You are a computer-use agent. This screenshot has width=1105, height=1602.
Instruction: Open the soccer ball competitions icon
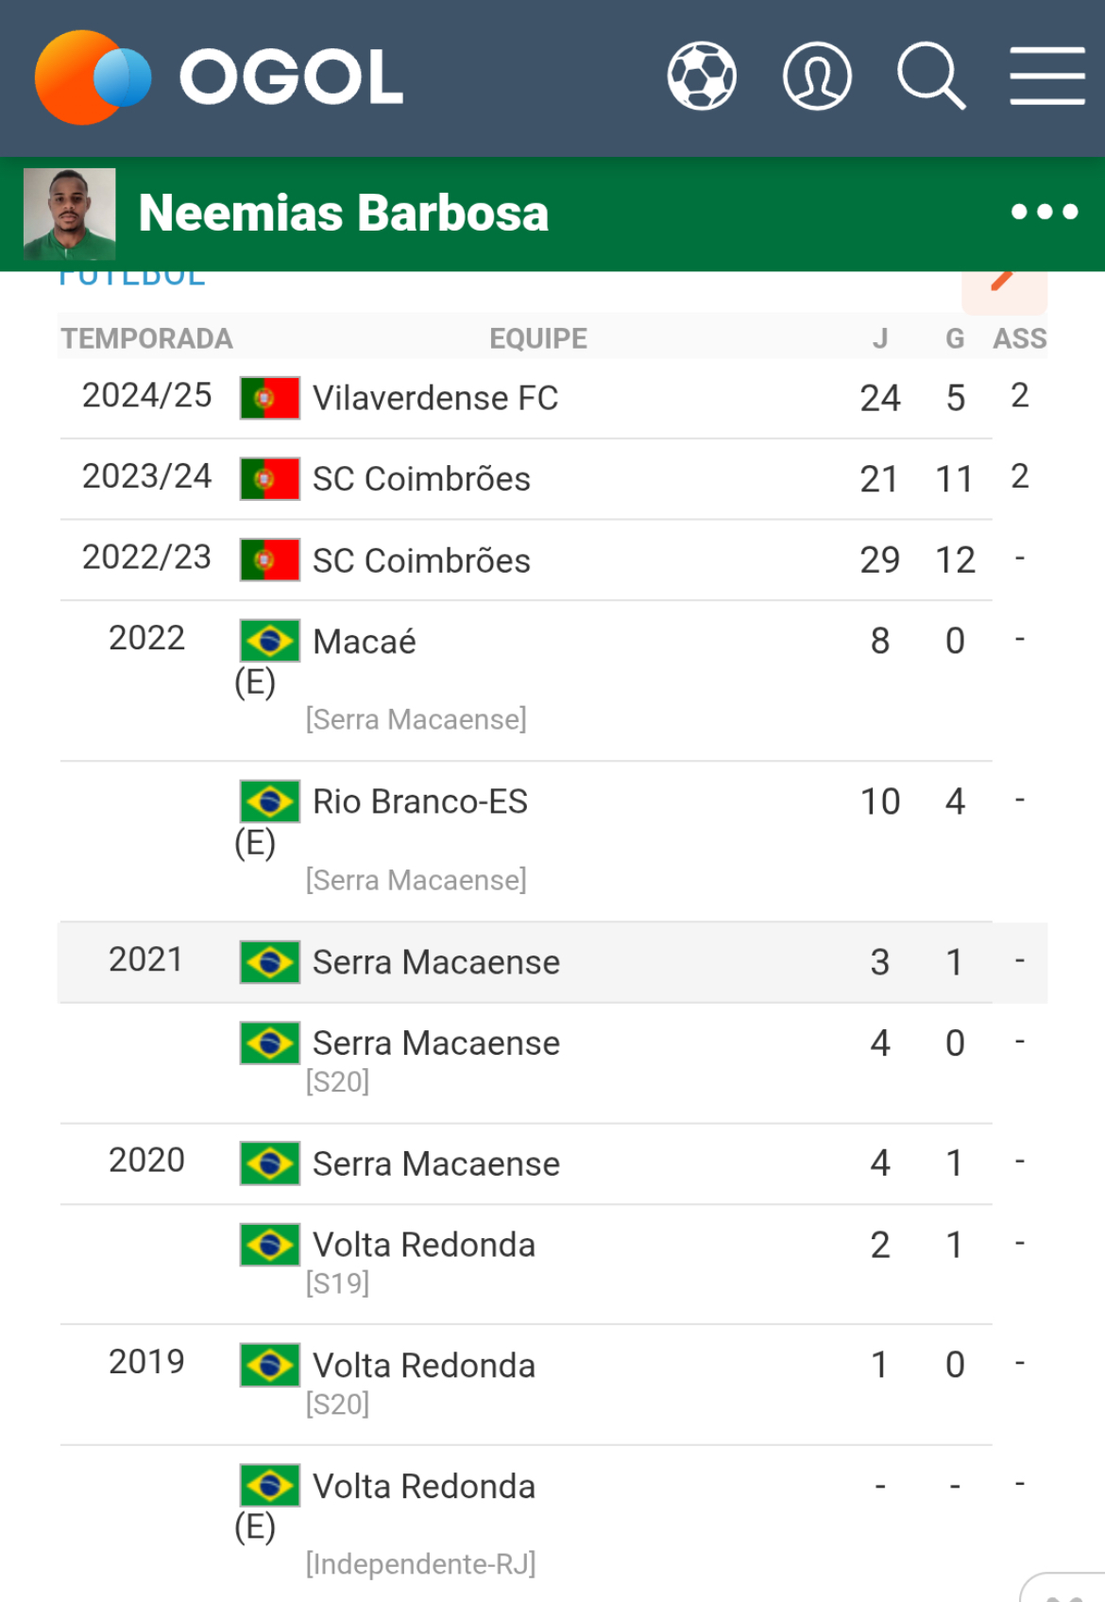coord(702,77)
